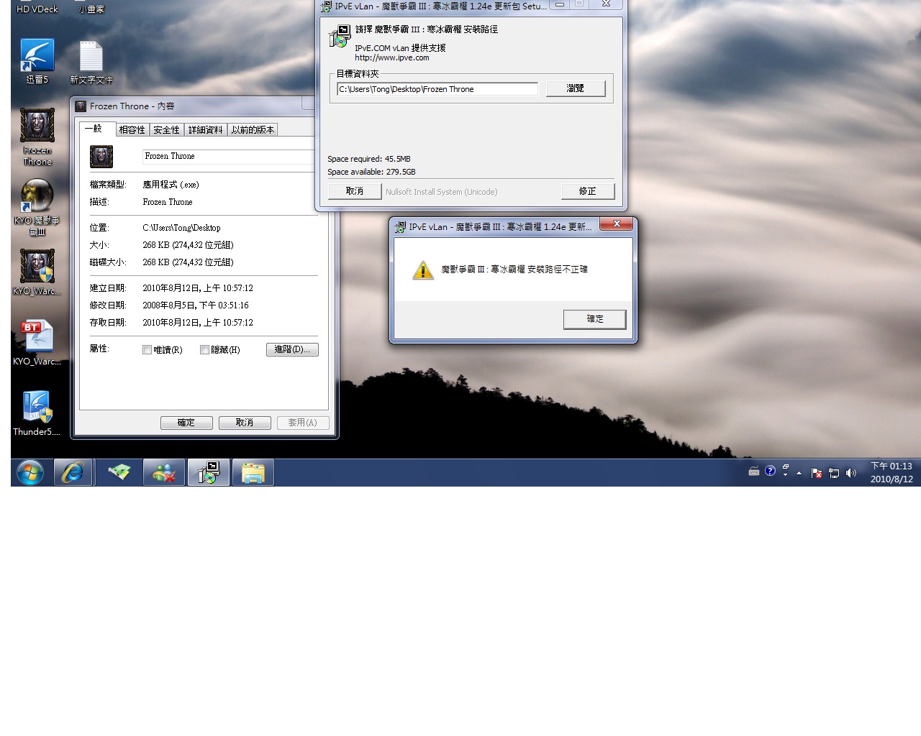Click the file icon inside the 一般 tab

tap(101, 157)
